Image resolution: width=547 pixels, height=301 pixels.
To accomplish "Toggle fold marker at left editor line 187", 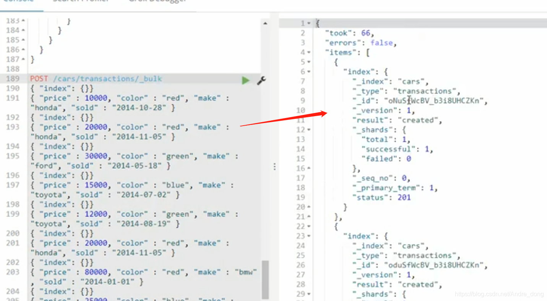I will click(24, 59).
